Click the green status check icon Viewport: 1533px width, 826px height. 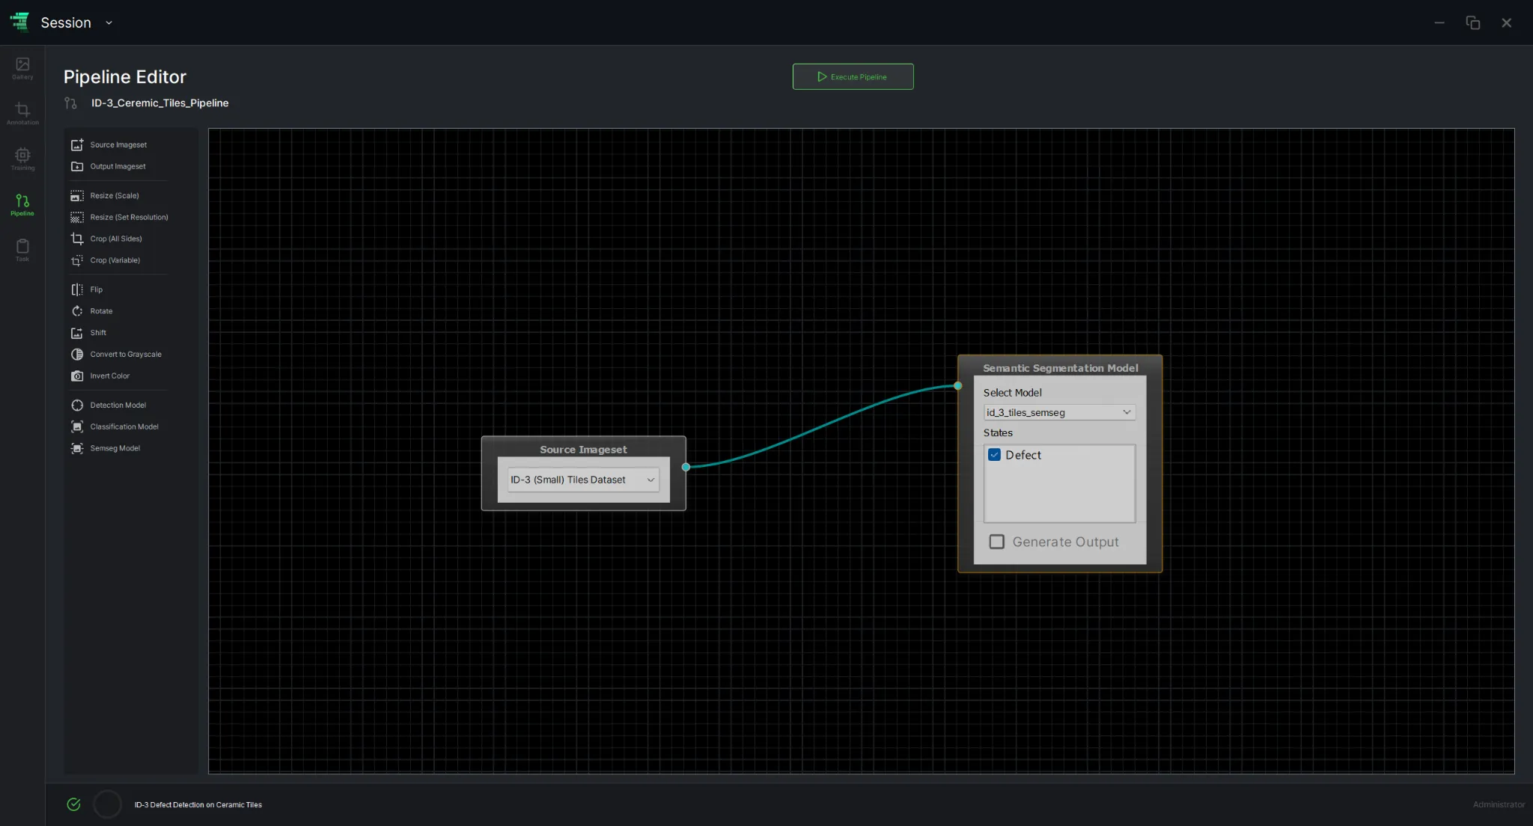click(x=73, y=804)
